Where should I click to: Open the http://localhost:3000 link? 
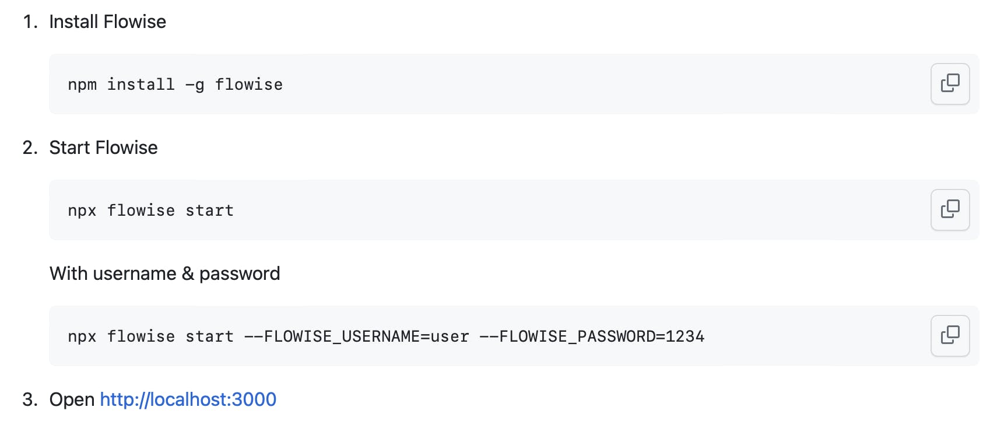(x=188, y=399)
